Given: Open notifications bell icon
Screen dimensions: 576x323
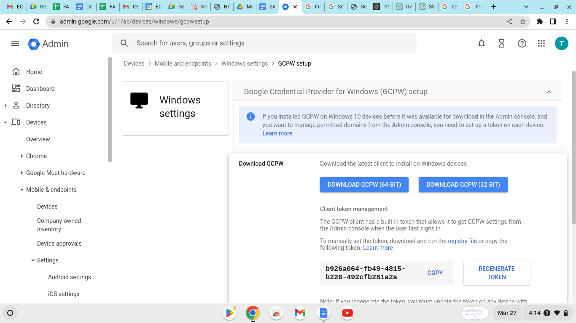Looking at the screenshot, I should click(x=482, y=43).
